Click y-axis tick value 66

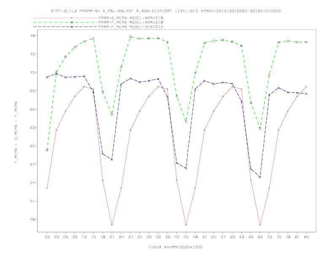pos(32,109)
